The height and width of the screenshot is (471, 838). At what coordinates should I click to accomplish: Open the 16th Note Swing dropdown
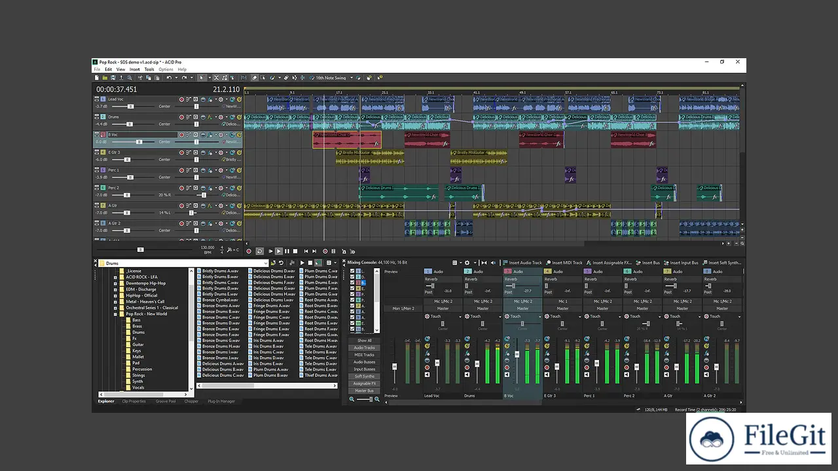[352, 77]
